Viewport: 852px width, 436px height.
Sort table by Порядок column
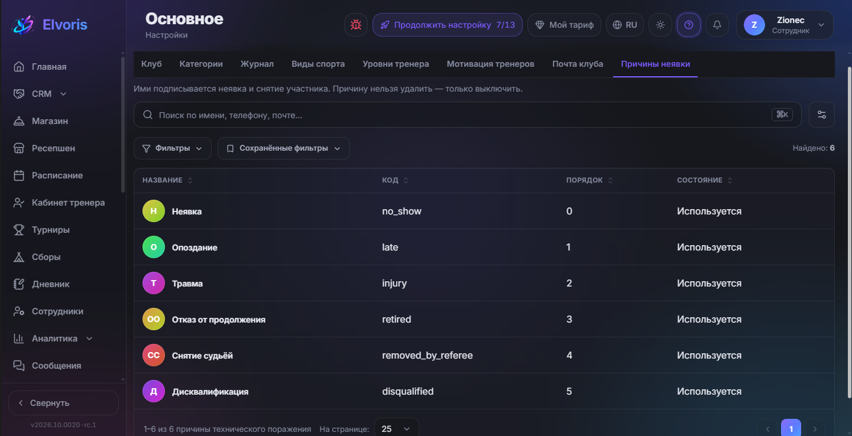coord(589,180)
